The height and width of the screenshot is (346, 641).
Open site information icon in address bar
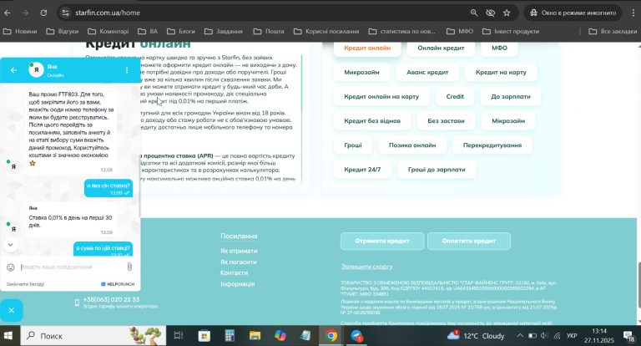pyautogui.click(x=65, y=13)
